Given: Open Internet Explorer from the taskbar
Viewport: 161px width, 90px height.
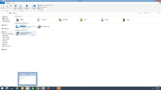Looking at the screenshot, I should pos(17,88).
